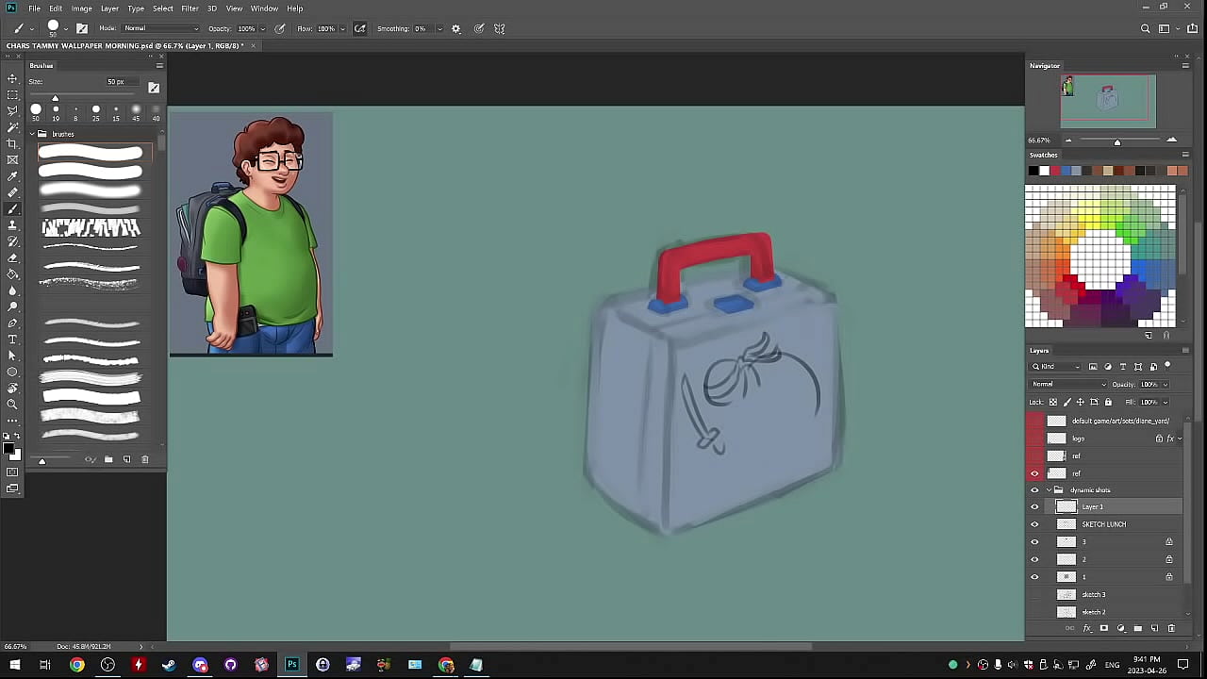Toggle visibility of Layer 1
Viewport: 1207px width, 679px height.
tap(1034, 507)
